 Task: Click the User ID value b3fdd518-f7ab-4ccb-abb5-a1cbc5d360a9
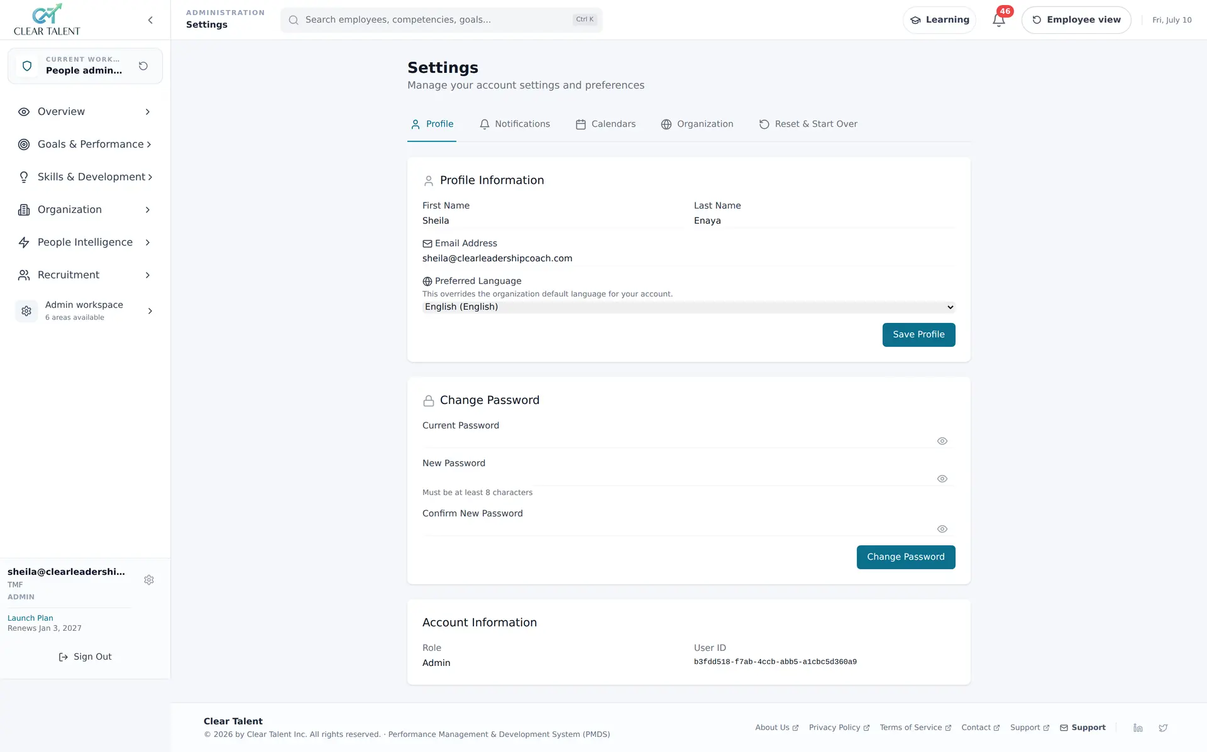coord(775,662)
